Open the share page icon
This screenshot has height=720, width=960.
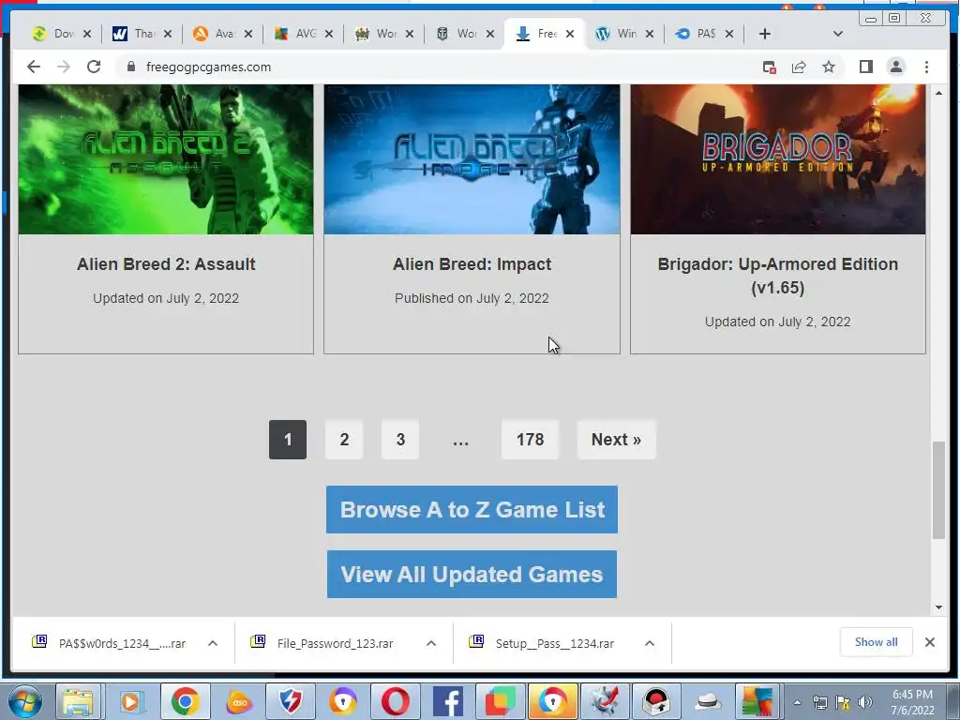(799, 67)
